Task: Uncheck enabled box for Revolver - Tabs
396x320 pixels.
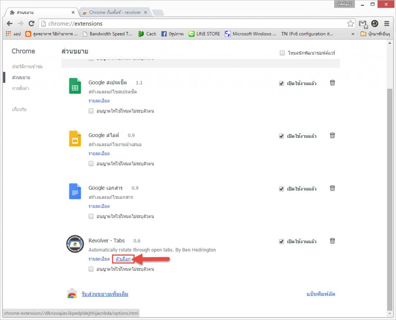Action: tap(282, 242)
